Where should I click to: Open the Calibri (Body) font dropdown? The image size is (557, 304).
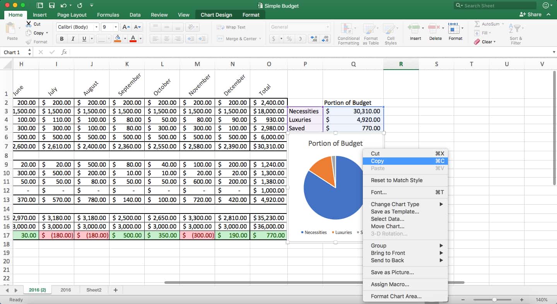(78, 27)
